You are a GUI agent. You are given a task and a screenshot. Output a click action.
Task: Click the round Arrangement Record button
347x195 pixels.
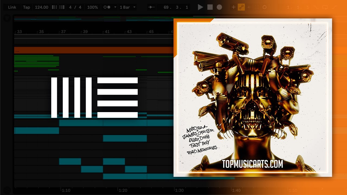[x=219, y=7]
